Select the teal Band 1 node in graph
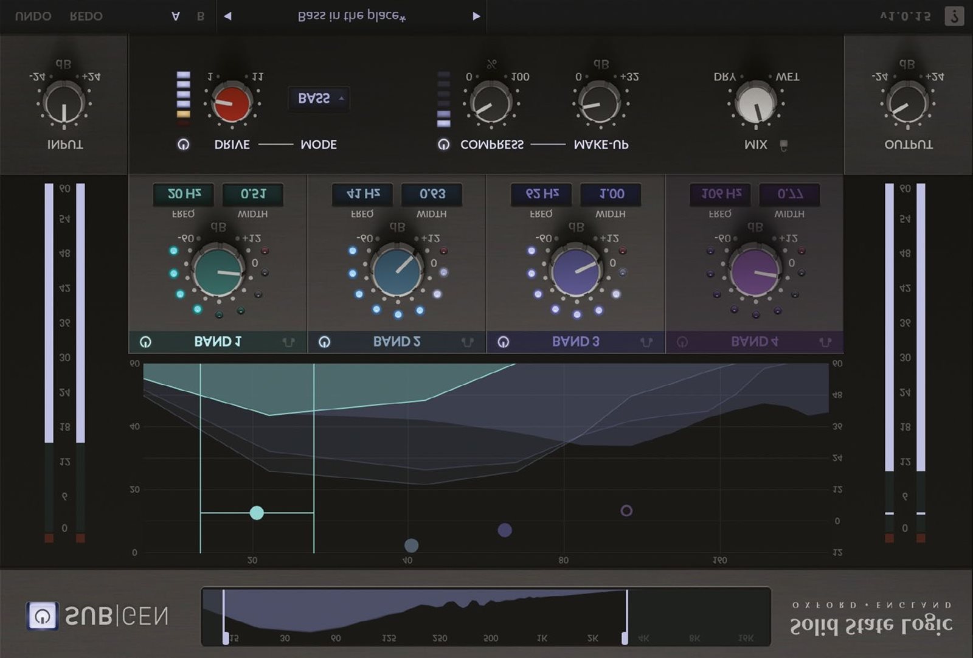The height and width of the screenshot is (658, 973). pyautogui.click(x=257, y=513)
